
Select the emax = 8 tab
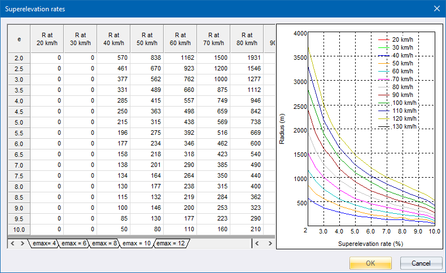104,243
